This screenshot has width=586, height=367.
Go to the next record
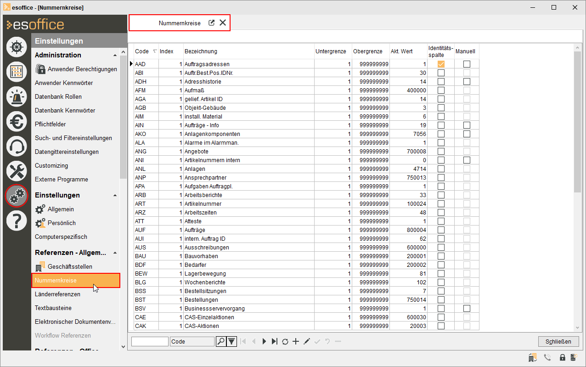point(264,341)
